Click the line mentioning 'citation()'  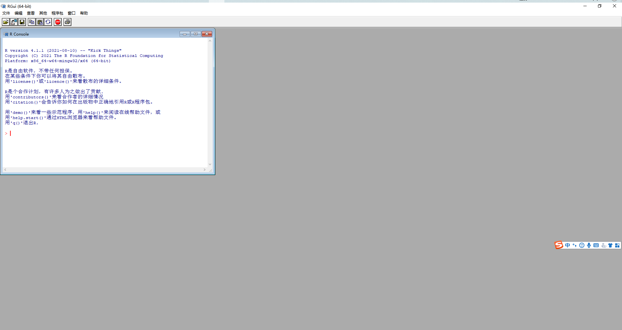click(x=79, y=102)
